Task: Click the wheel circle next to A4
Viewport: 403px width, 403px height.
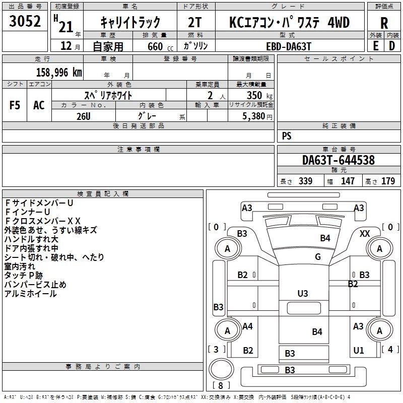Action: (x=227, y=330)
